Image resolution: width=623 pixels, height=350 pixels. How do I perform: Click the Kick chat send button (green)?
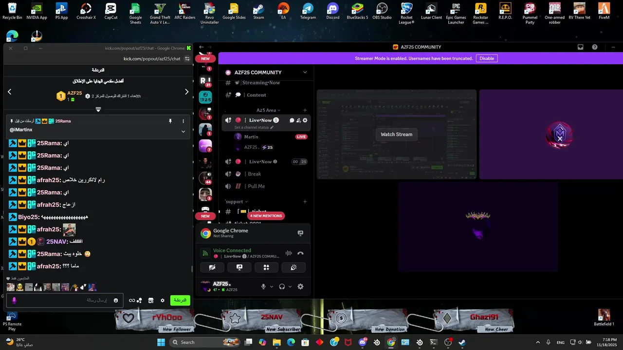180,300
